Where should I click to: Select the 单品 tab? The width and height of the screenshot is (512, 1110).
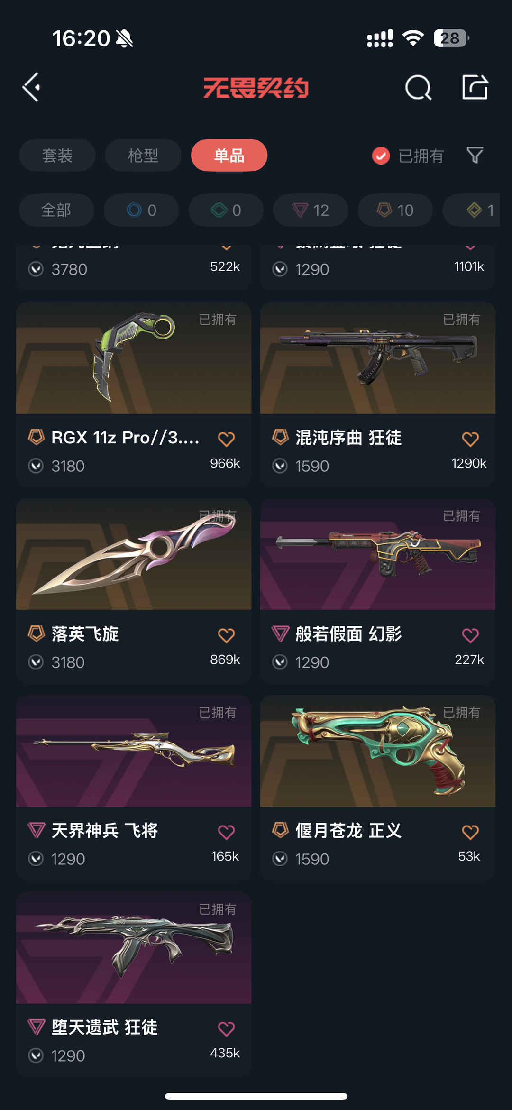229,155
